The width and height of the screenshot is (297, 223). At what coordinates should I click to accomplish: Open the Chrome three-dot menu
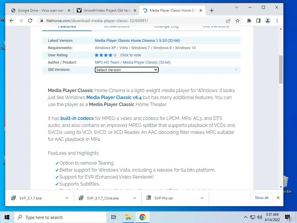coord(277,21)
